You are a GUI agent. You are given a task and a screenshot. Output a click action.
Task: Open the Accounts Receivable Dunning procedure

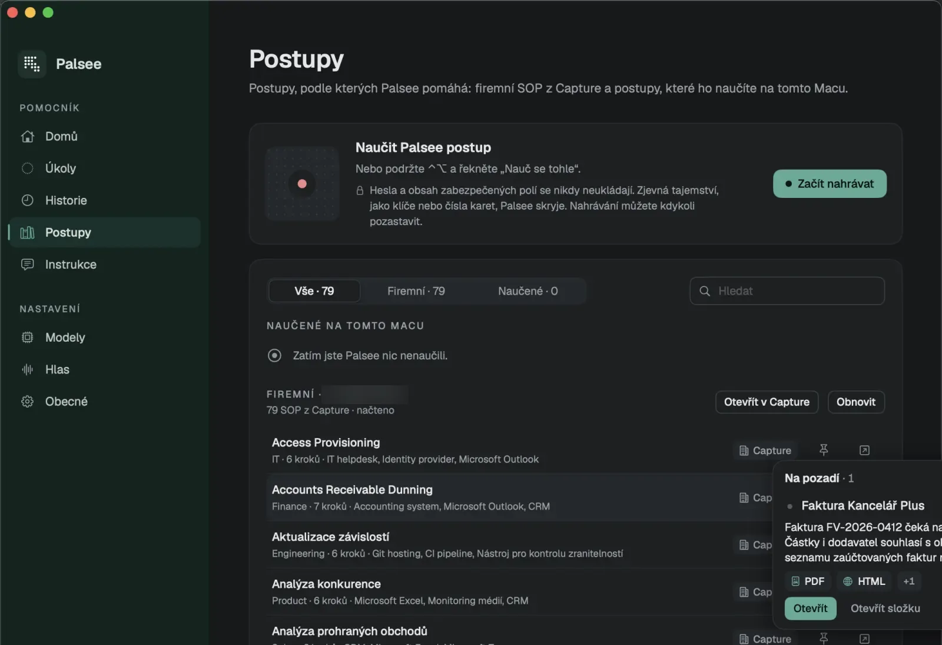(519, 497)
